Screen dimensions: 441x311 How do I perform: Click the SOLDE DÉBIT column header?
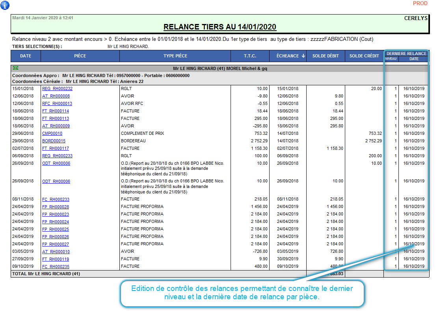pos(326,56)
